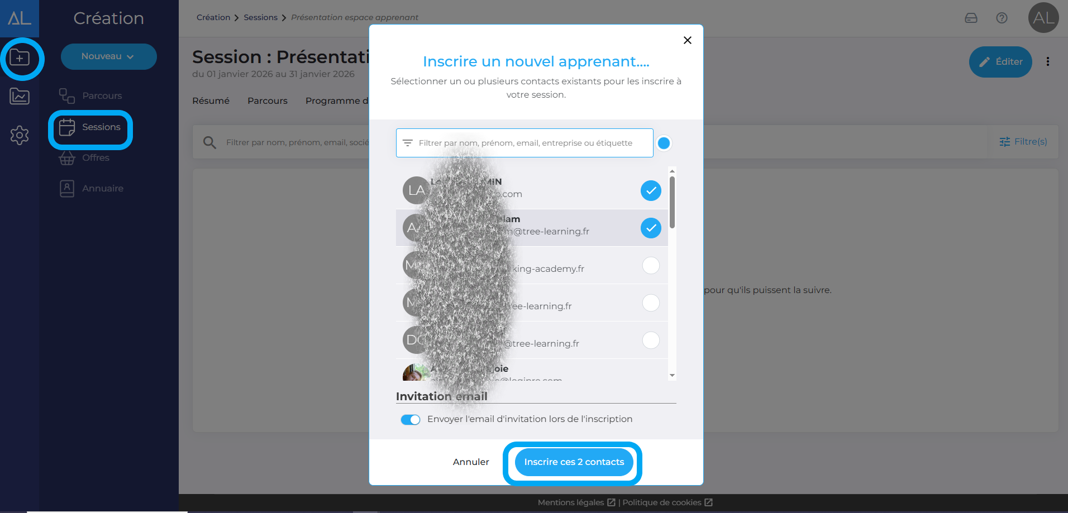Disable the email invitation toggle
1068x513 pixels.
[x=411, y=419]
